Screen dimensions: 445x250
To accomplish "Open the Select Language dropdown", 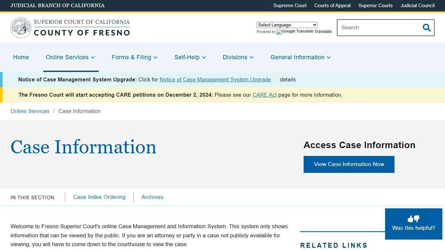I will tap(287, 25).
